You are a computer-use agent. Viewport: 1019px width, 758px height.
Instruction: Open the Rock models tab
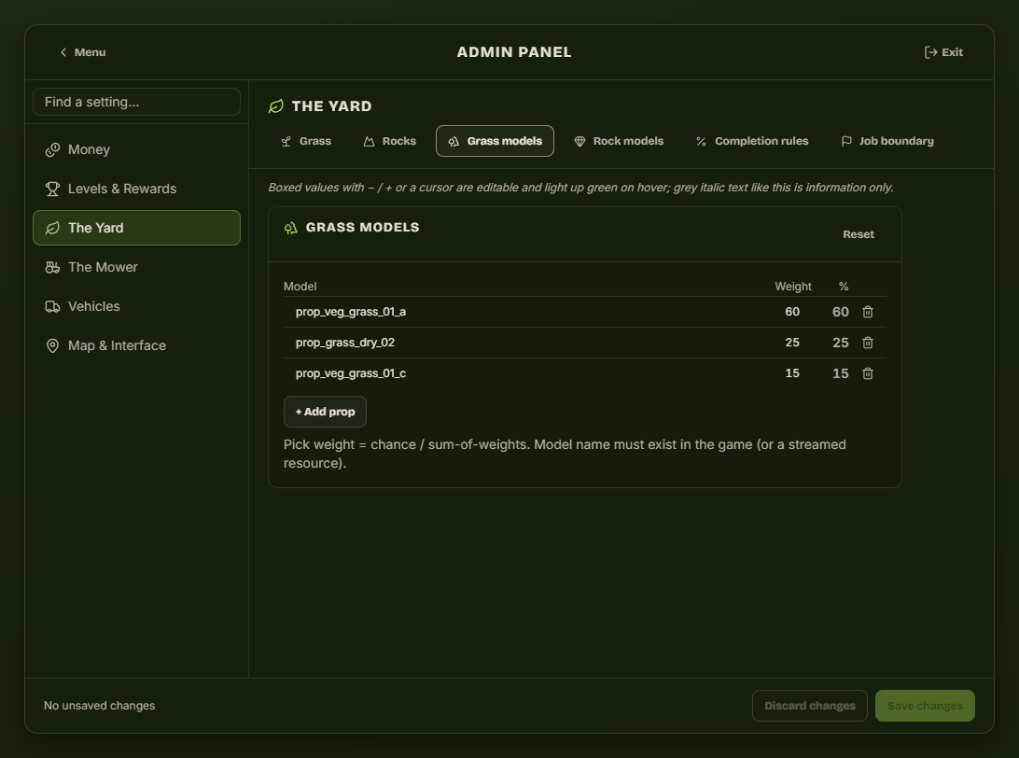[619, 141]
